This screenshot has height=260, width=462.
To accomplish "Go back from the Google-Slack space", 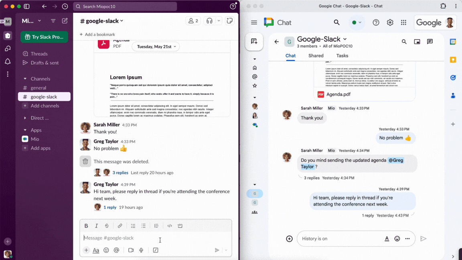I will 276,42.
